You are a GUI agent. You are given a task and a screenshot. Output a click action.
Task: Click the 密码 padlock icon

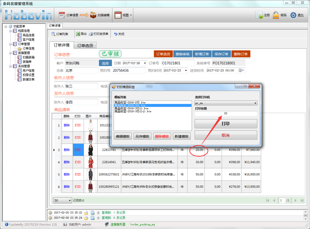pyautogui.click(x=276, y=15)
